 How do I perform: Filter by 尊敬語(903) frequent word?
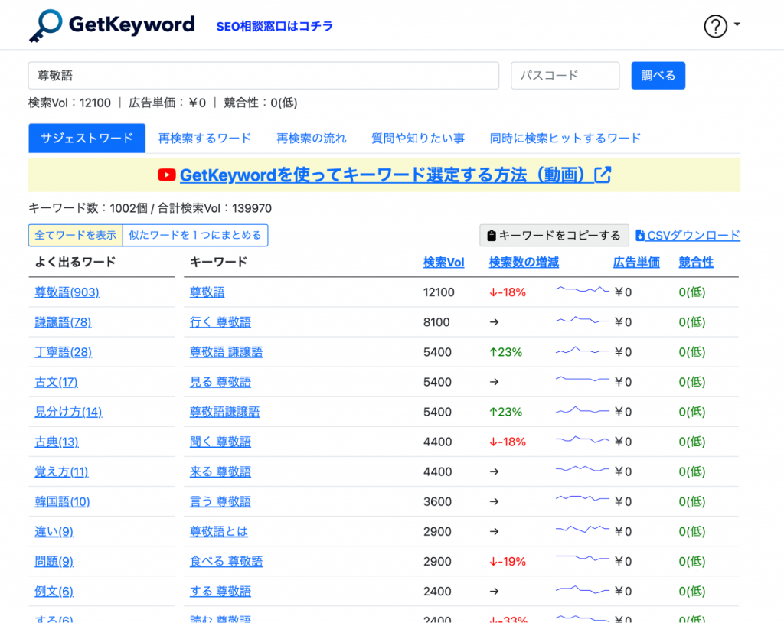(x=67, y=292)
